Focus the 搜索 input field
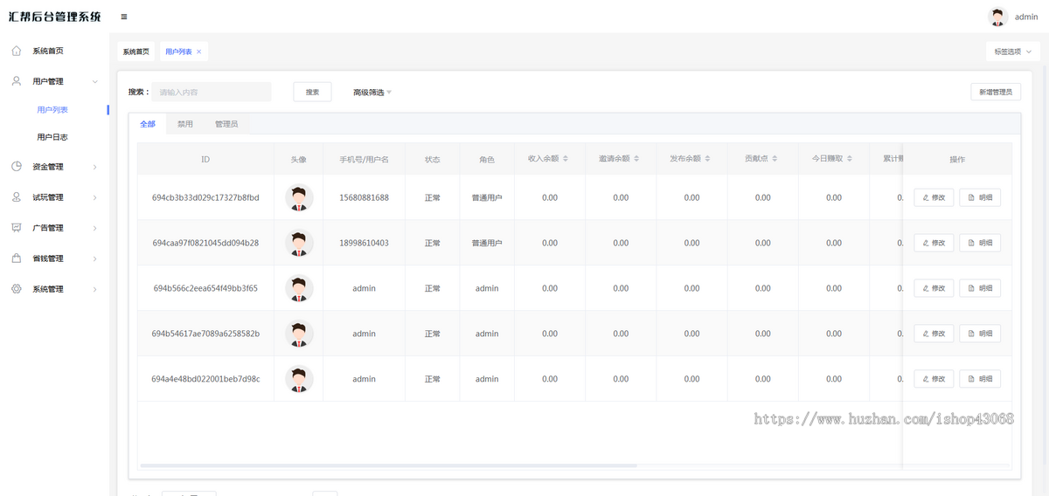 (x=212, y=92)
